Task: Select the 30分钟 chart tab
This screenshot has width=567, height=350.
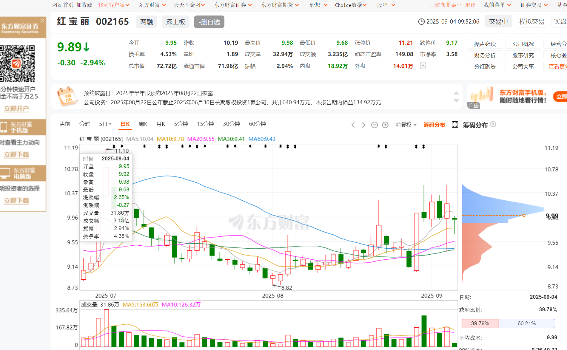Action: coord(231,124)
